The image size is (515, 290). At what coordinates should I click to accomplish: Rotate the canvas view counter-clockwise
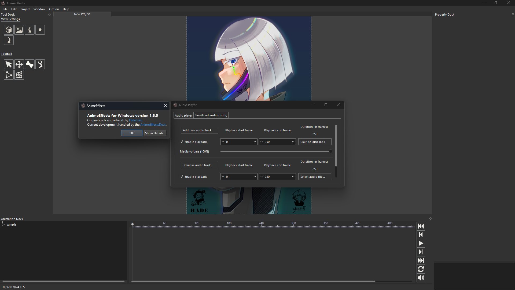click(30, 30)
